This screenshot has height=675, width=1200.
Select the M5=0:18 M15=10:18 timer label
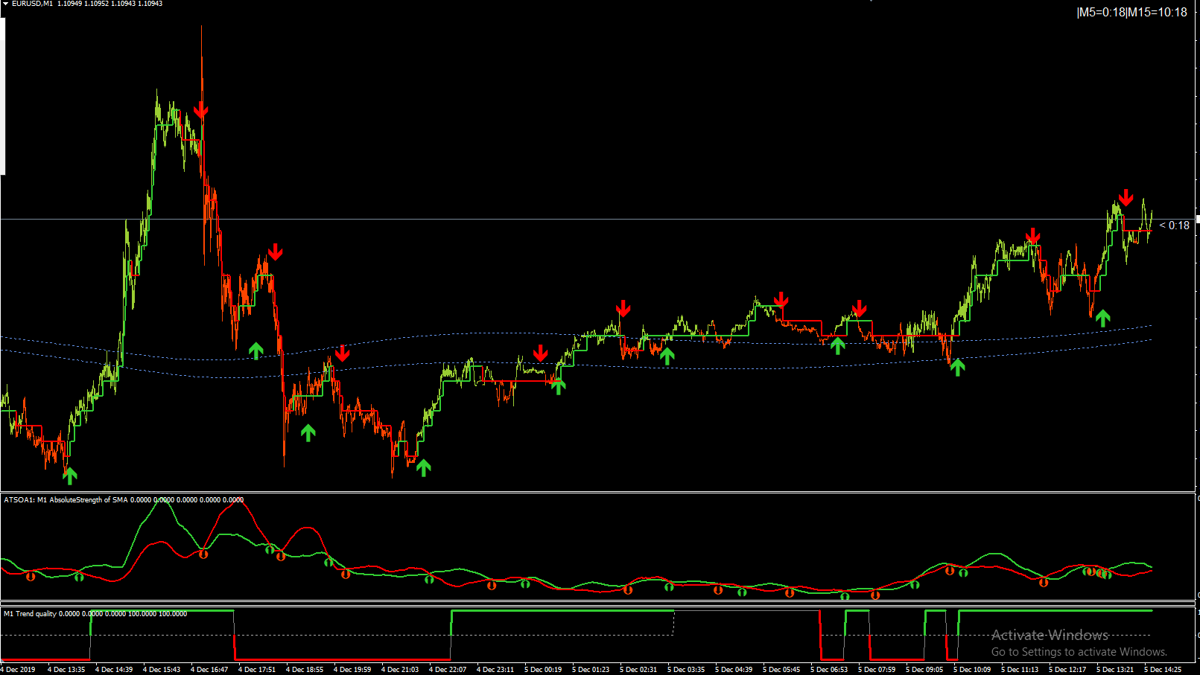coord(1131,13)
